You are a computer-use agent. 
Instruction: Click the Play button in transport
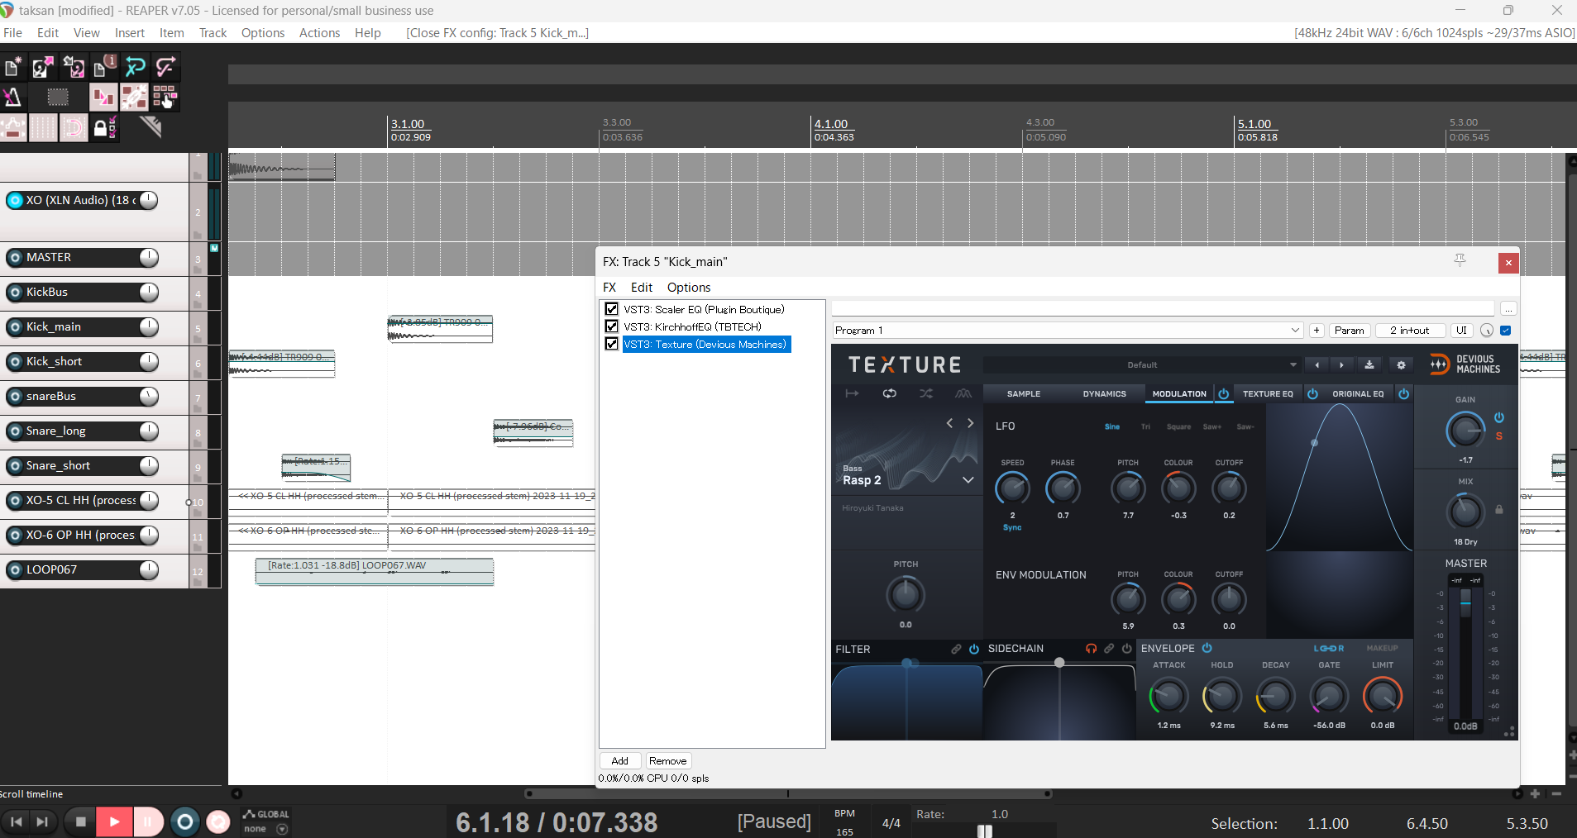(x=114, y=821)
